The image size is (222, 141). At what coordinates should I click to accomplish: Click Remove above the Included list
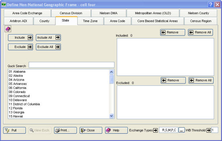[173, 32]
